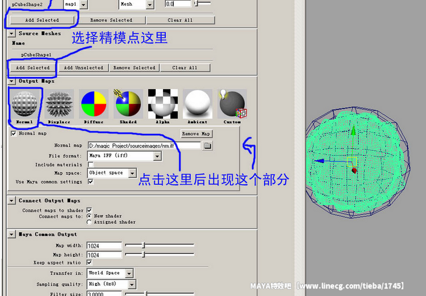Select pCubeShape1 in source meshes list
Screen dimensions: 426x296
point(36,55)
